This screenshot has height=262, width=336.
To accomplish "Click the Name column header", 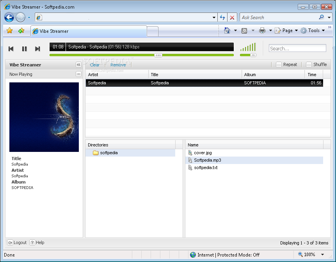I will [254, 145].
